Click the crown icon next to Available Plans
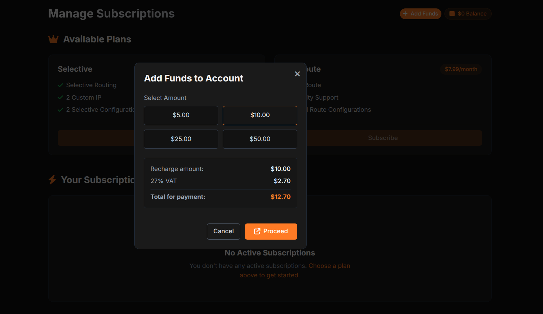The height and width of the screenshot is (314, 543). pyautogui.click(x=53, y=39)
